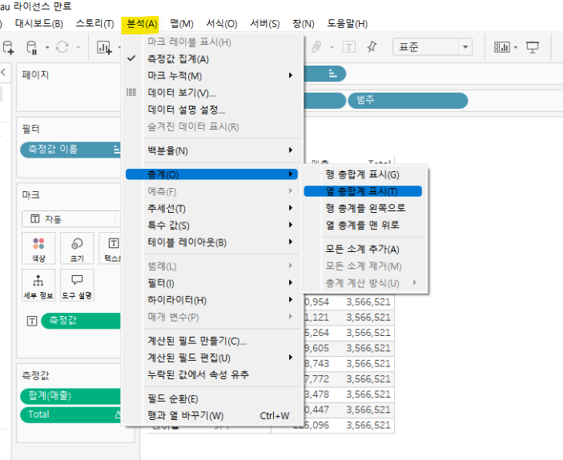Click sorted pill on the columns shelf
Viewport: 563px width, 460px height.
[324, 74]
